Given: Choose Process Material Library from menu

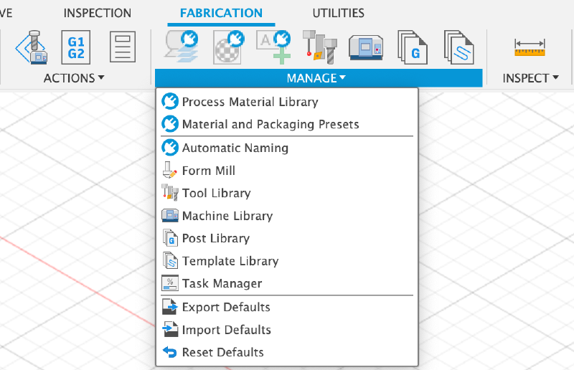Looking at the screenshot, I should click(x=287, y=101).
